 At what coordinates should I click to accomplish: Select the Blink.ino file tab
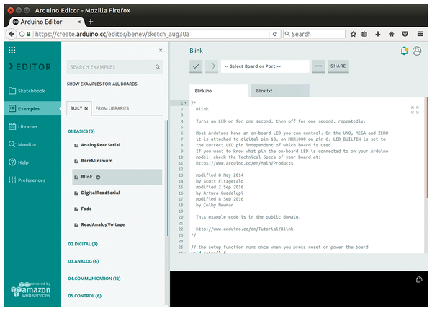pos(219,91)
